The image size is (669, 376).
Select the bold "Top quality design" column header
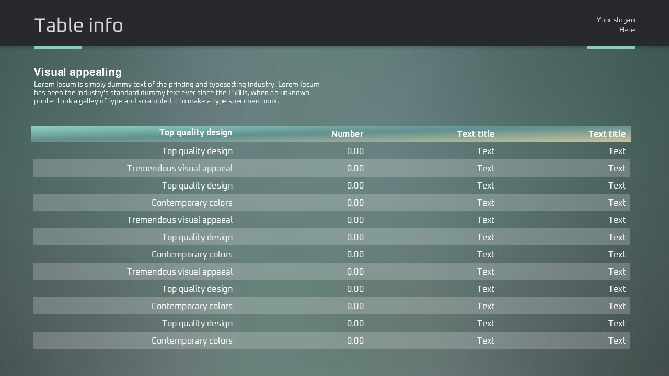[x=195, y=133]
